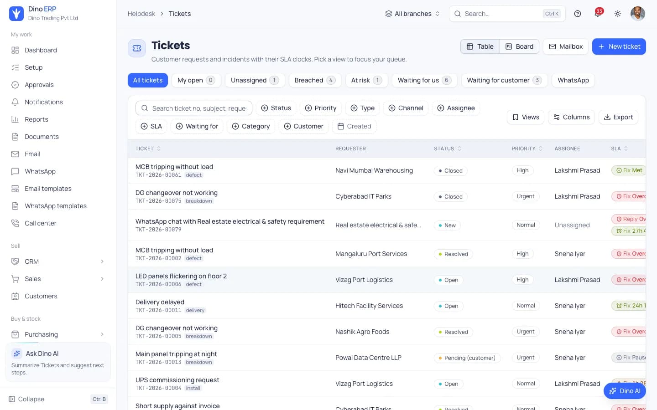
Task: Switch to Table view
Action: click(x=480, y=46)
